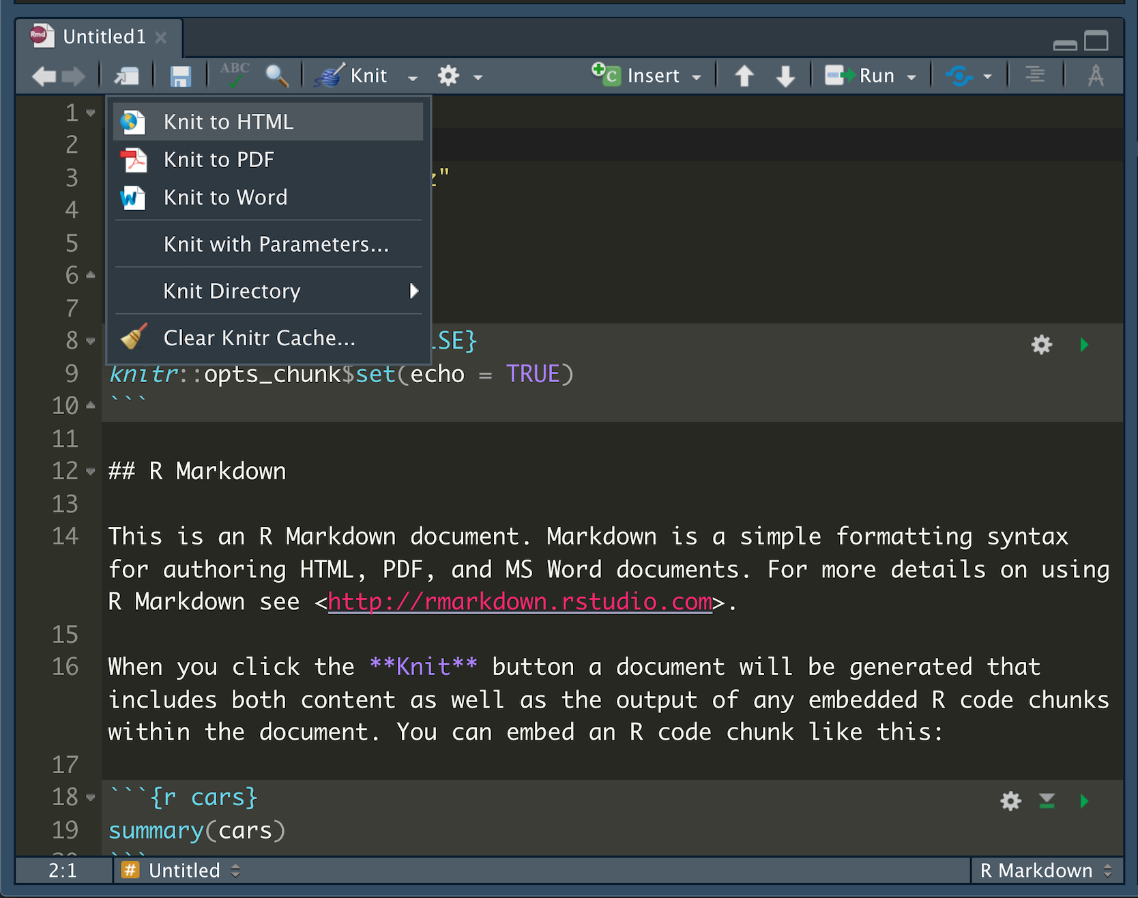This screenshot has width=1138, height=898.
Task: Run all chunks above cars chunk
Action: coord(1047,800)
